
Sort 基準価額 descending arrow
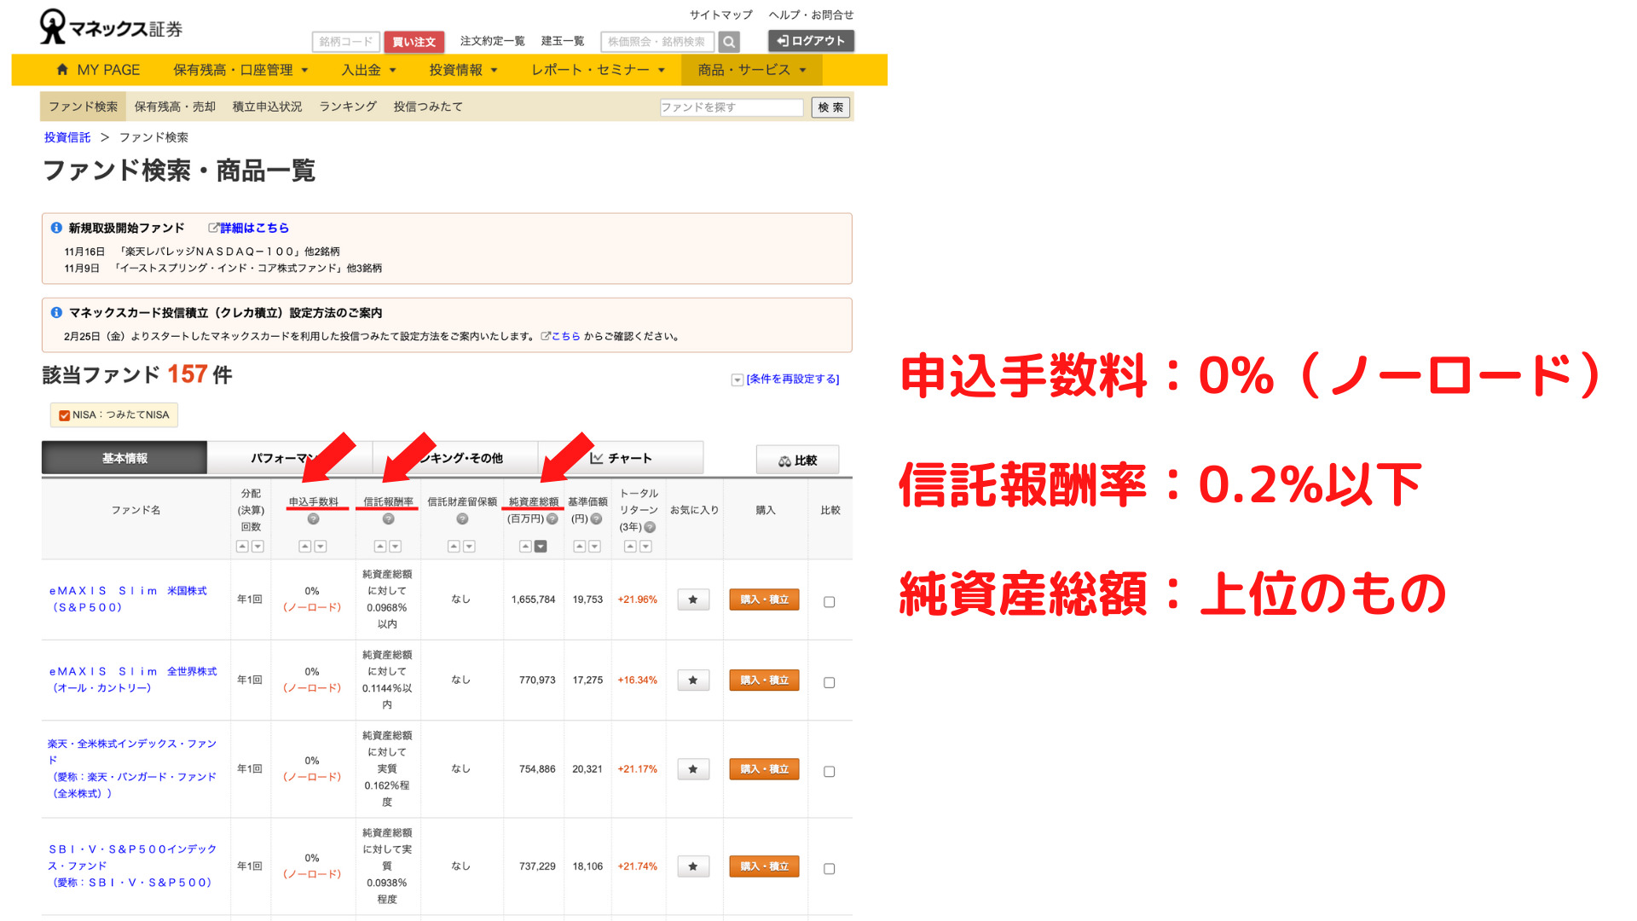click(595, 547)
